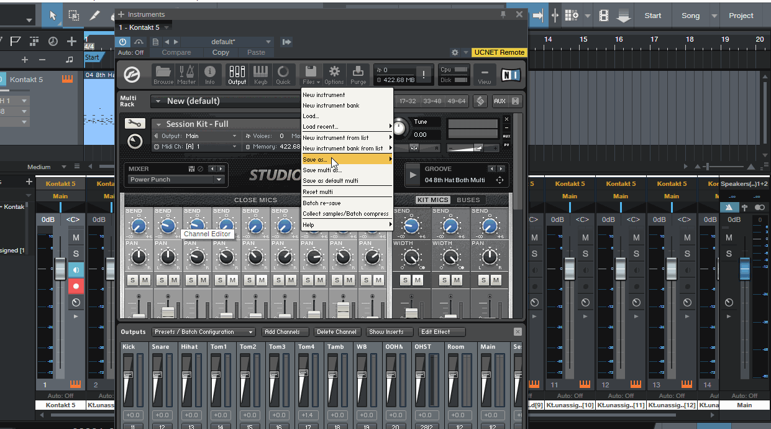
Task: Select the Range tool in Studio One toolbar
Action: [73, 16]
